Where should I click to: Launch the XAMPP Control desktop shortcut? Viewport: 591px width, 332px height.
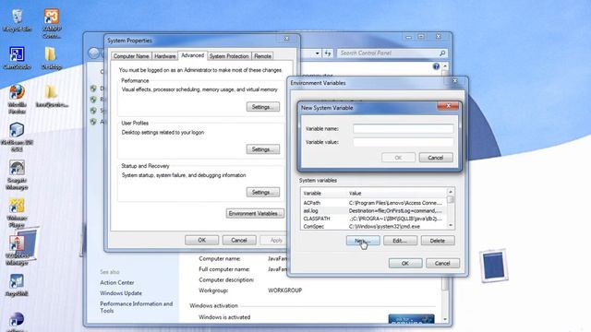[x=52, y=23]
